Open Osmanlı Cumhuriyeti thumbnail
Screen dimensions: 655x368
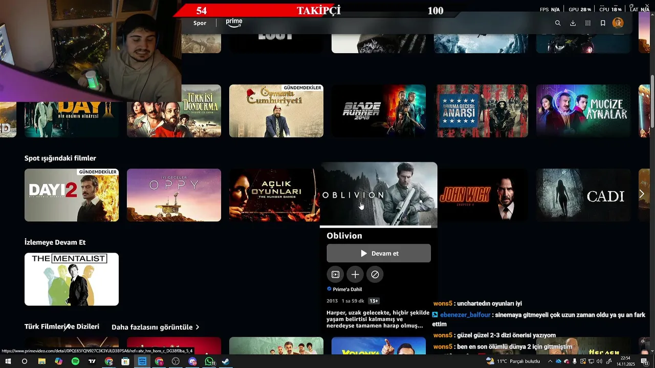(276, 111)
